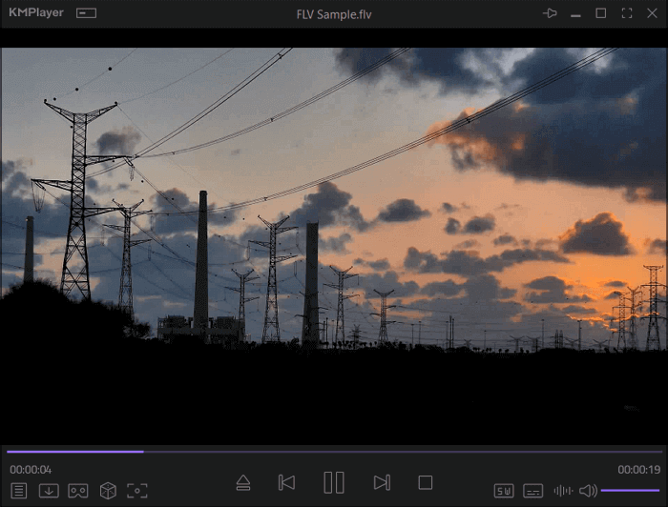Click the video seek progress bar
Screen dimensions: 668x507
[334, 452]
